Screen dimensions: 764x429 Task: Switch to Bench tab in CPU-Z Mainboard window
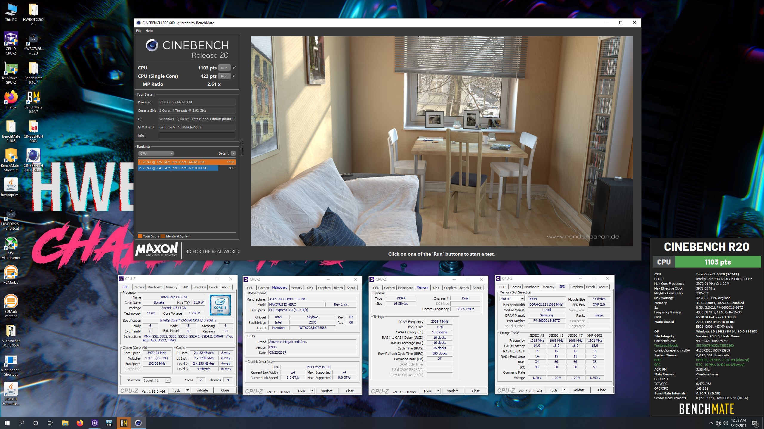(x=338, y=288)
